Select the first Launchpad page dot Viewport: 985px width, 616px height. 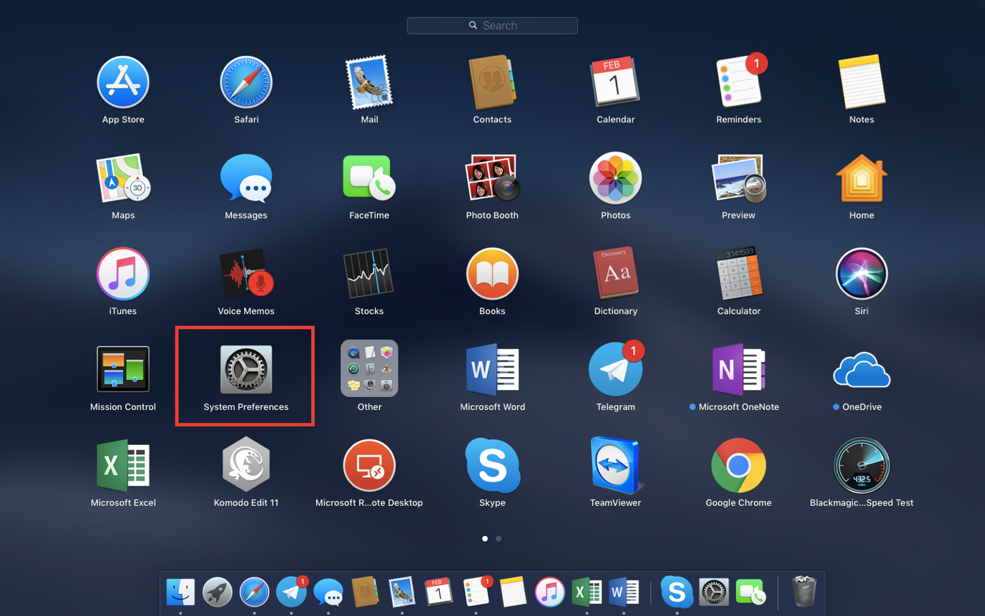[x=485, y=538]
